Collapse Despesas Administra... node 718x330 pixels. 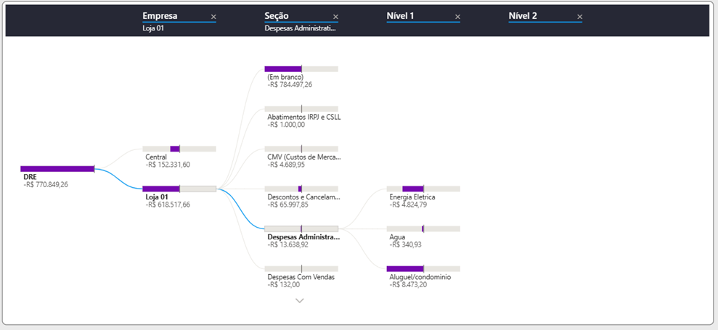pos(301,228)
